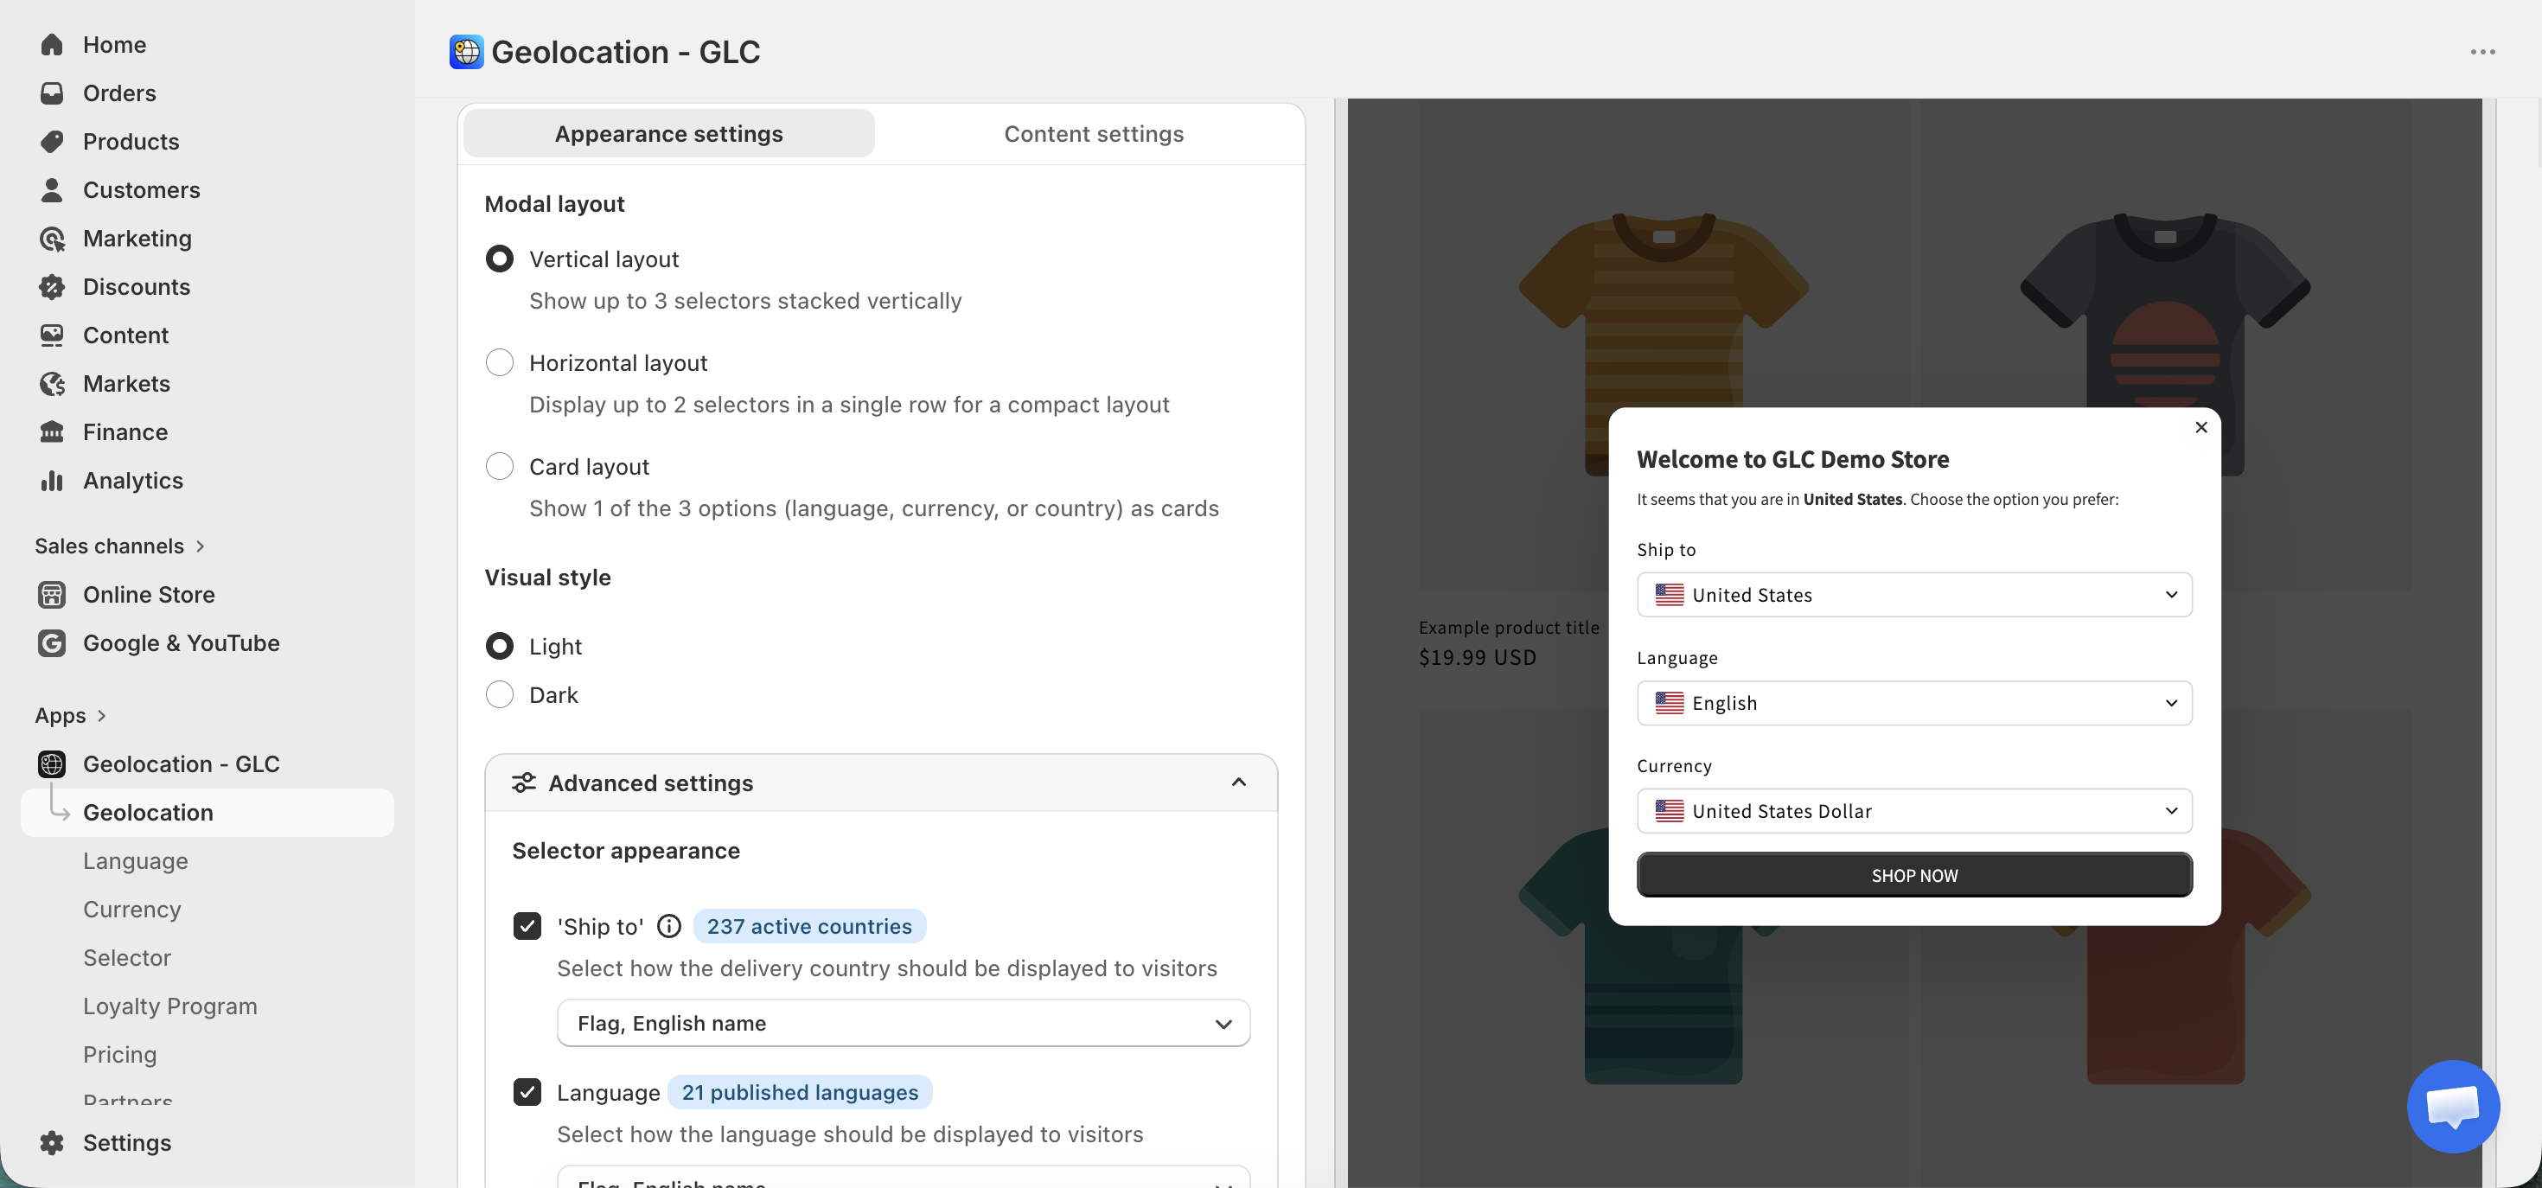Viewport: 2542px width, 1188px height.
Task: Click the Geolocation - GLC header app logo
Action: click(466, 51)
